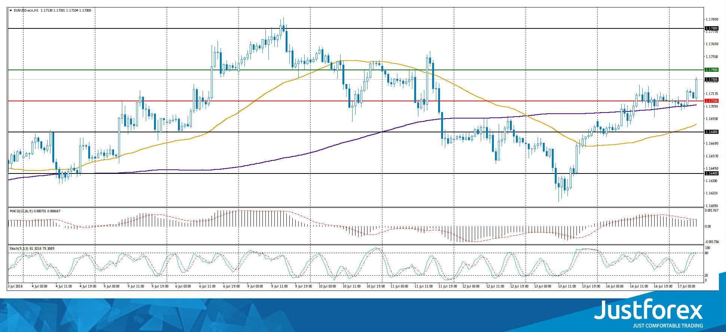Select the EURUSD.ecn,H1 chart title text
This screenshot has width=726, height=332.
[x=26, y=10]
